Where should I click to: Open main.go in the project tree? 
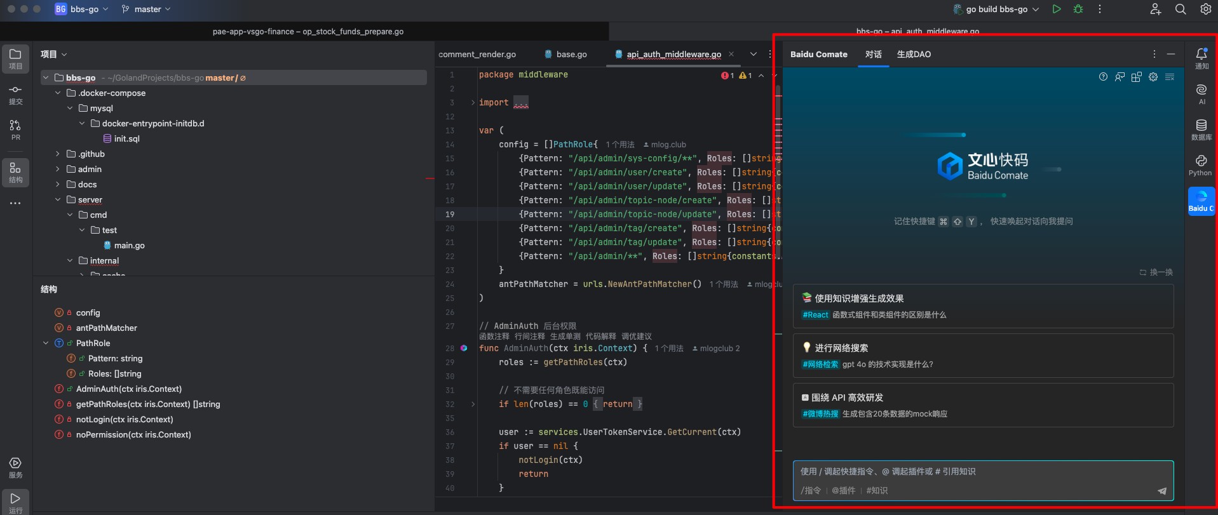124,245
